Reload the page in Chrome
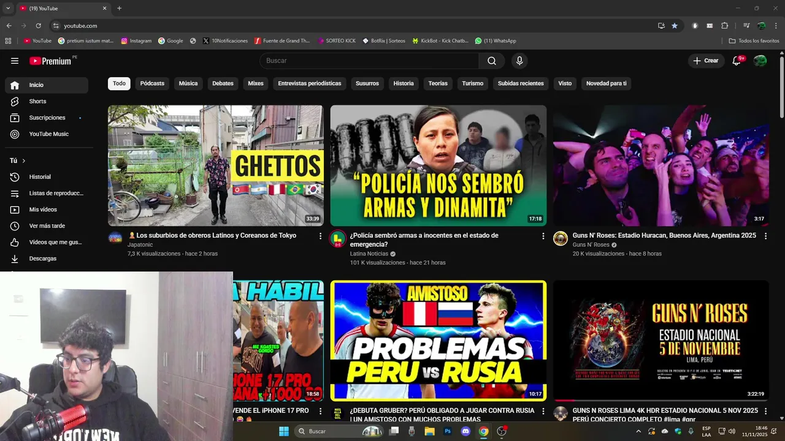 [38, 26]
